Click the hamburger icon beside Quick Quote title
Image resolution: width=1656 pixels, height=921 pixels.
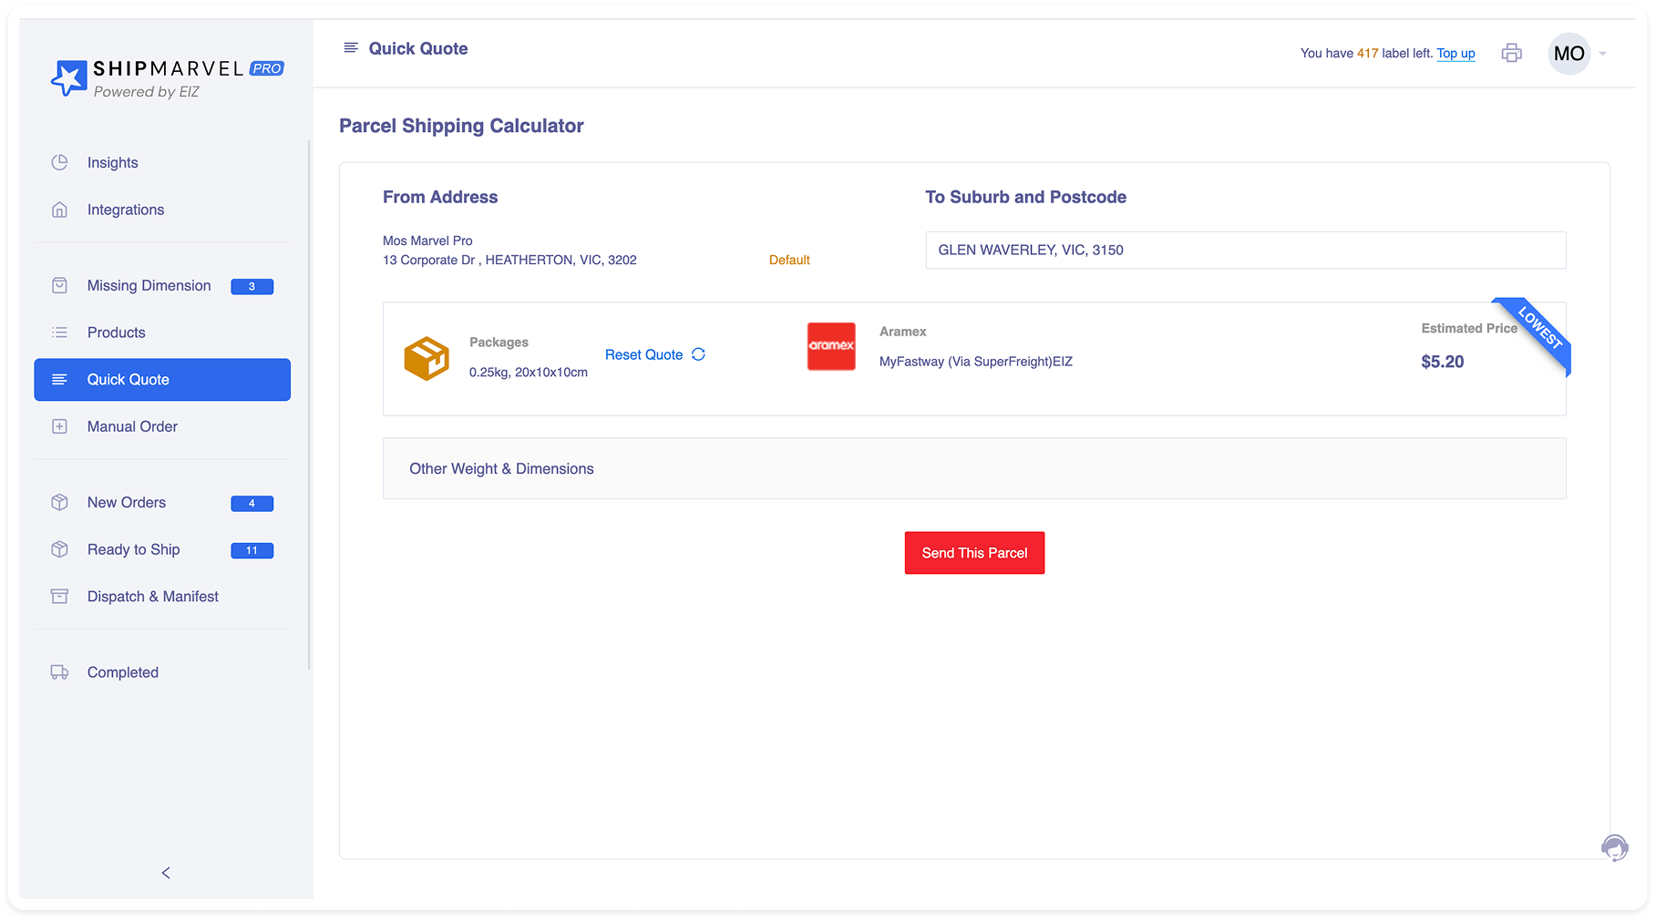[350, 48]
